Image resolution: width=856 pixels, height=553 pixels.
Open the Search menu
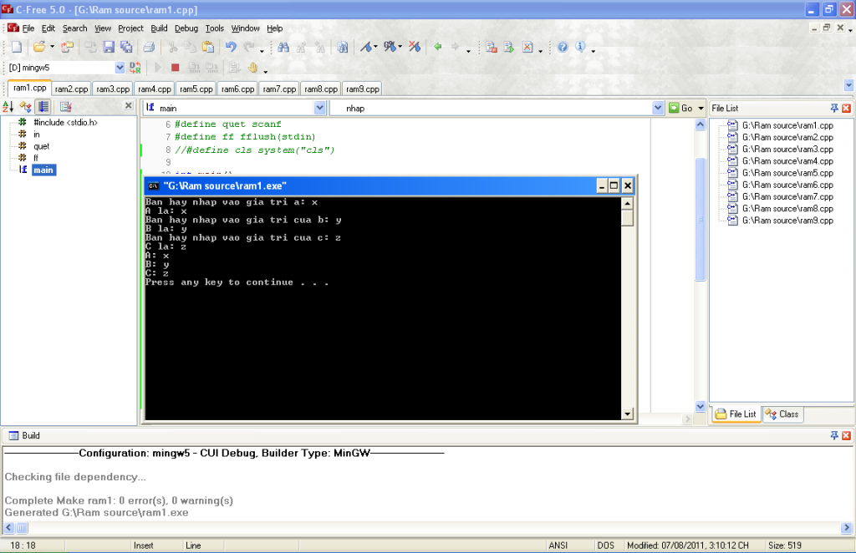74,28
